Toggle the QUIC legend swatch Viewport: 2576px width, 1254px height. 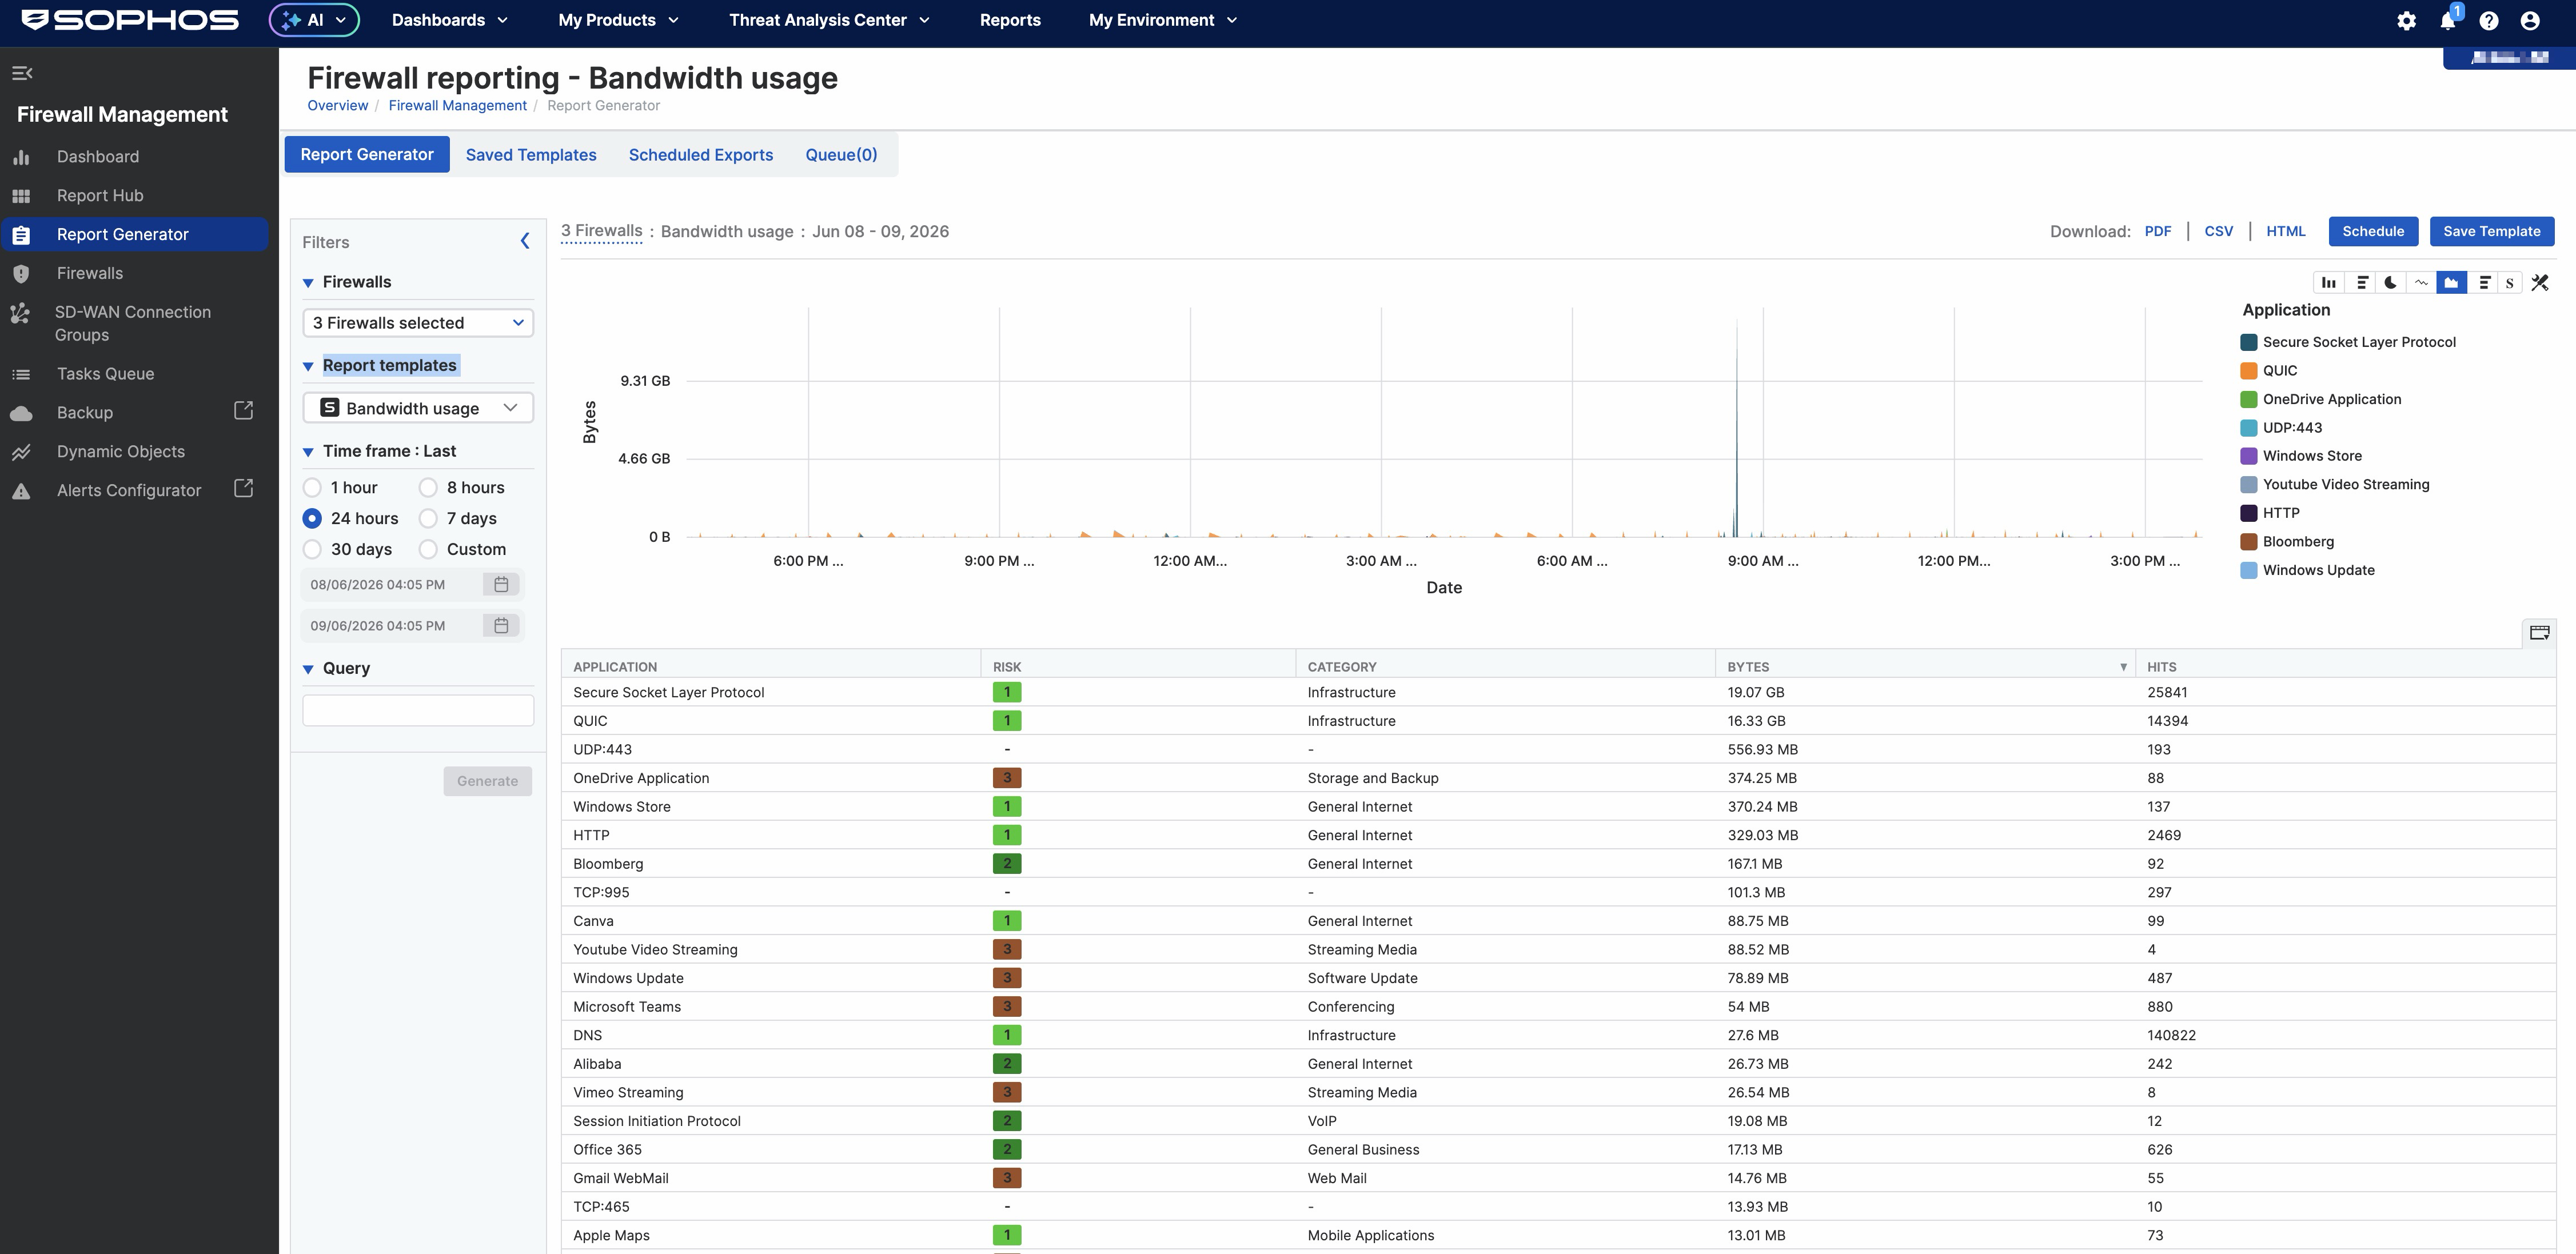click(x=2249, y=371)
